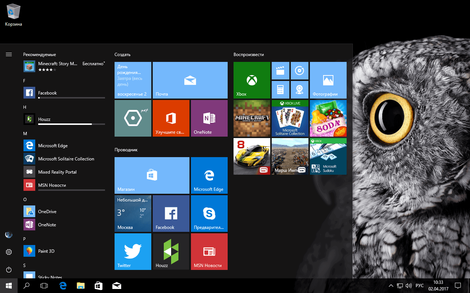Open the Москва weather tile

(x=133, y=214)
